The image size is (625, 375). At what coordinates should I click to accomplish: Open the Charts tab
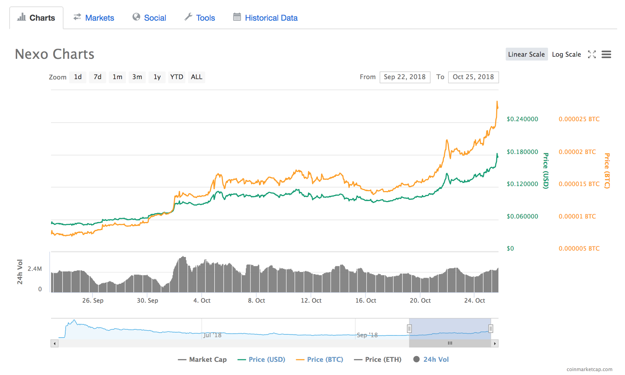click(36, 18)
